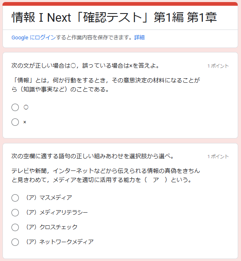
Task: Select the × radio button
Action: pos(15,122)
